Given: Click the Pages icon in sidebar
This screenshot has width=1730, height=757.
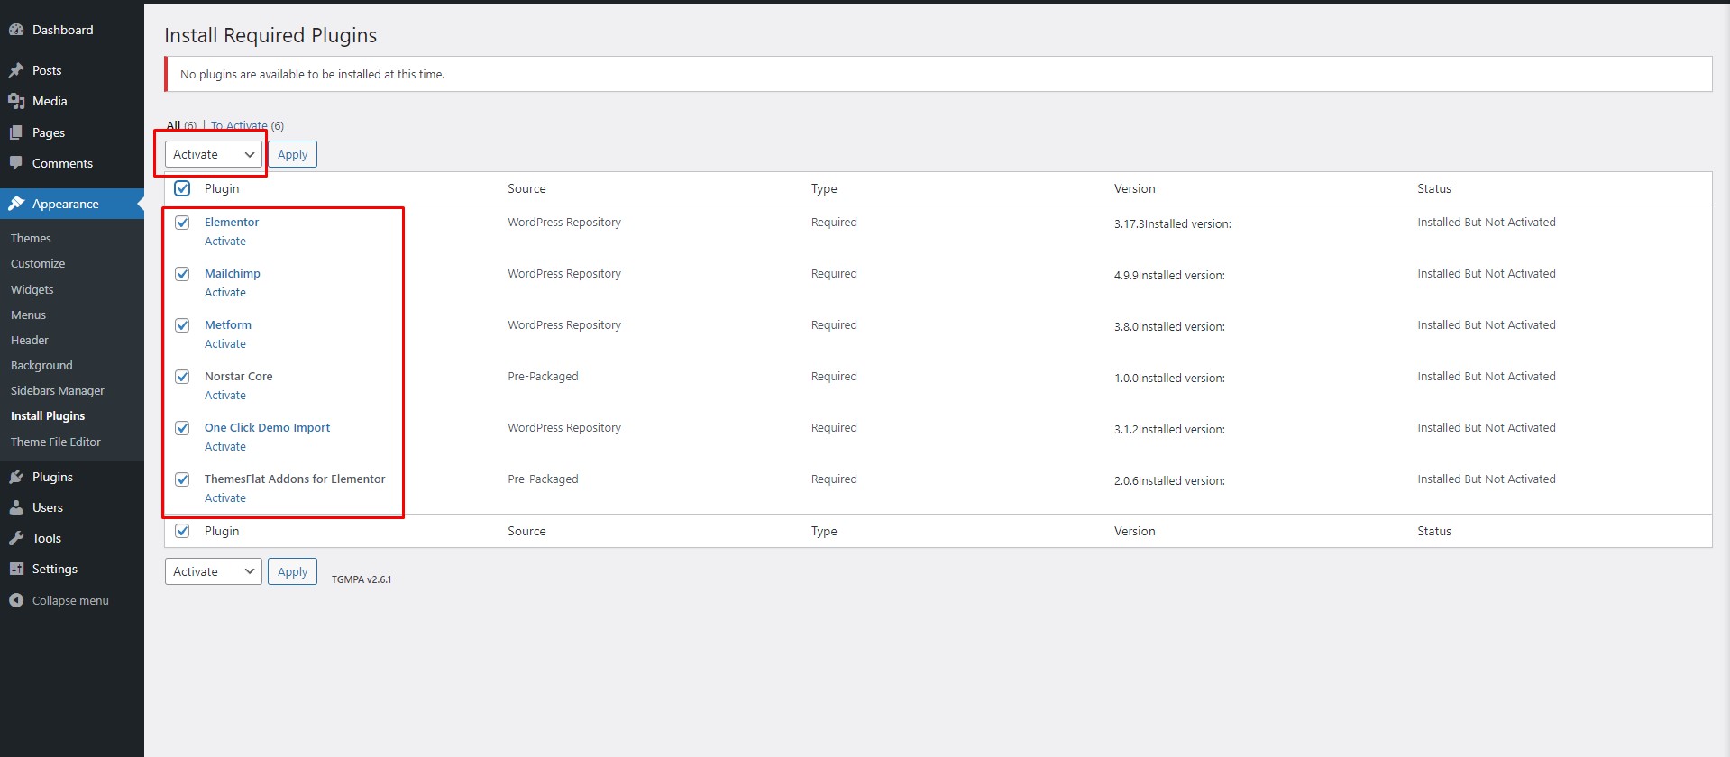Looking at the screenshot, I should click(x=16, y=132).
